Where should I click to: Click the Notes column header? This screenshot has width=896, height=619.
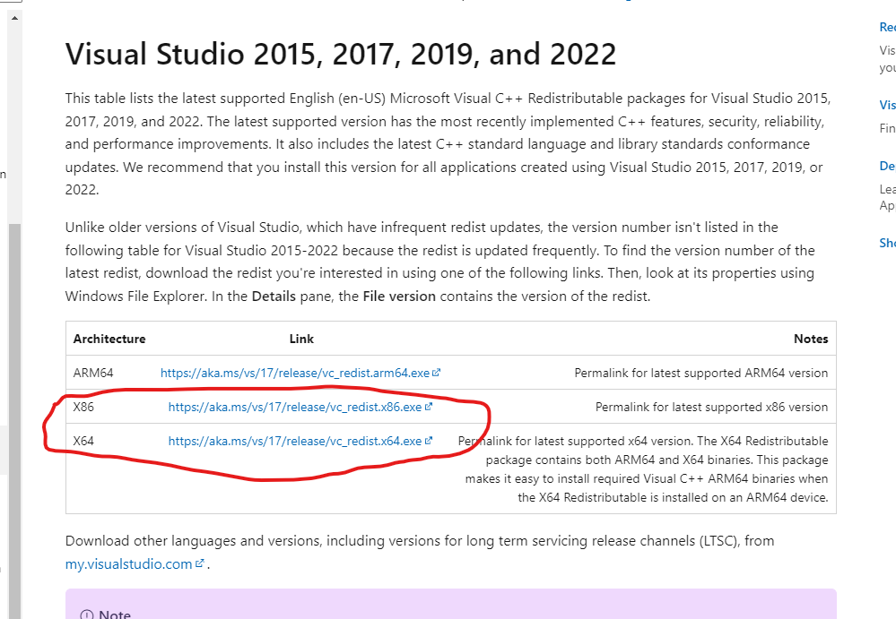point(811,339)
